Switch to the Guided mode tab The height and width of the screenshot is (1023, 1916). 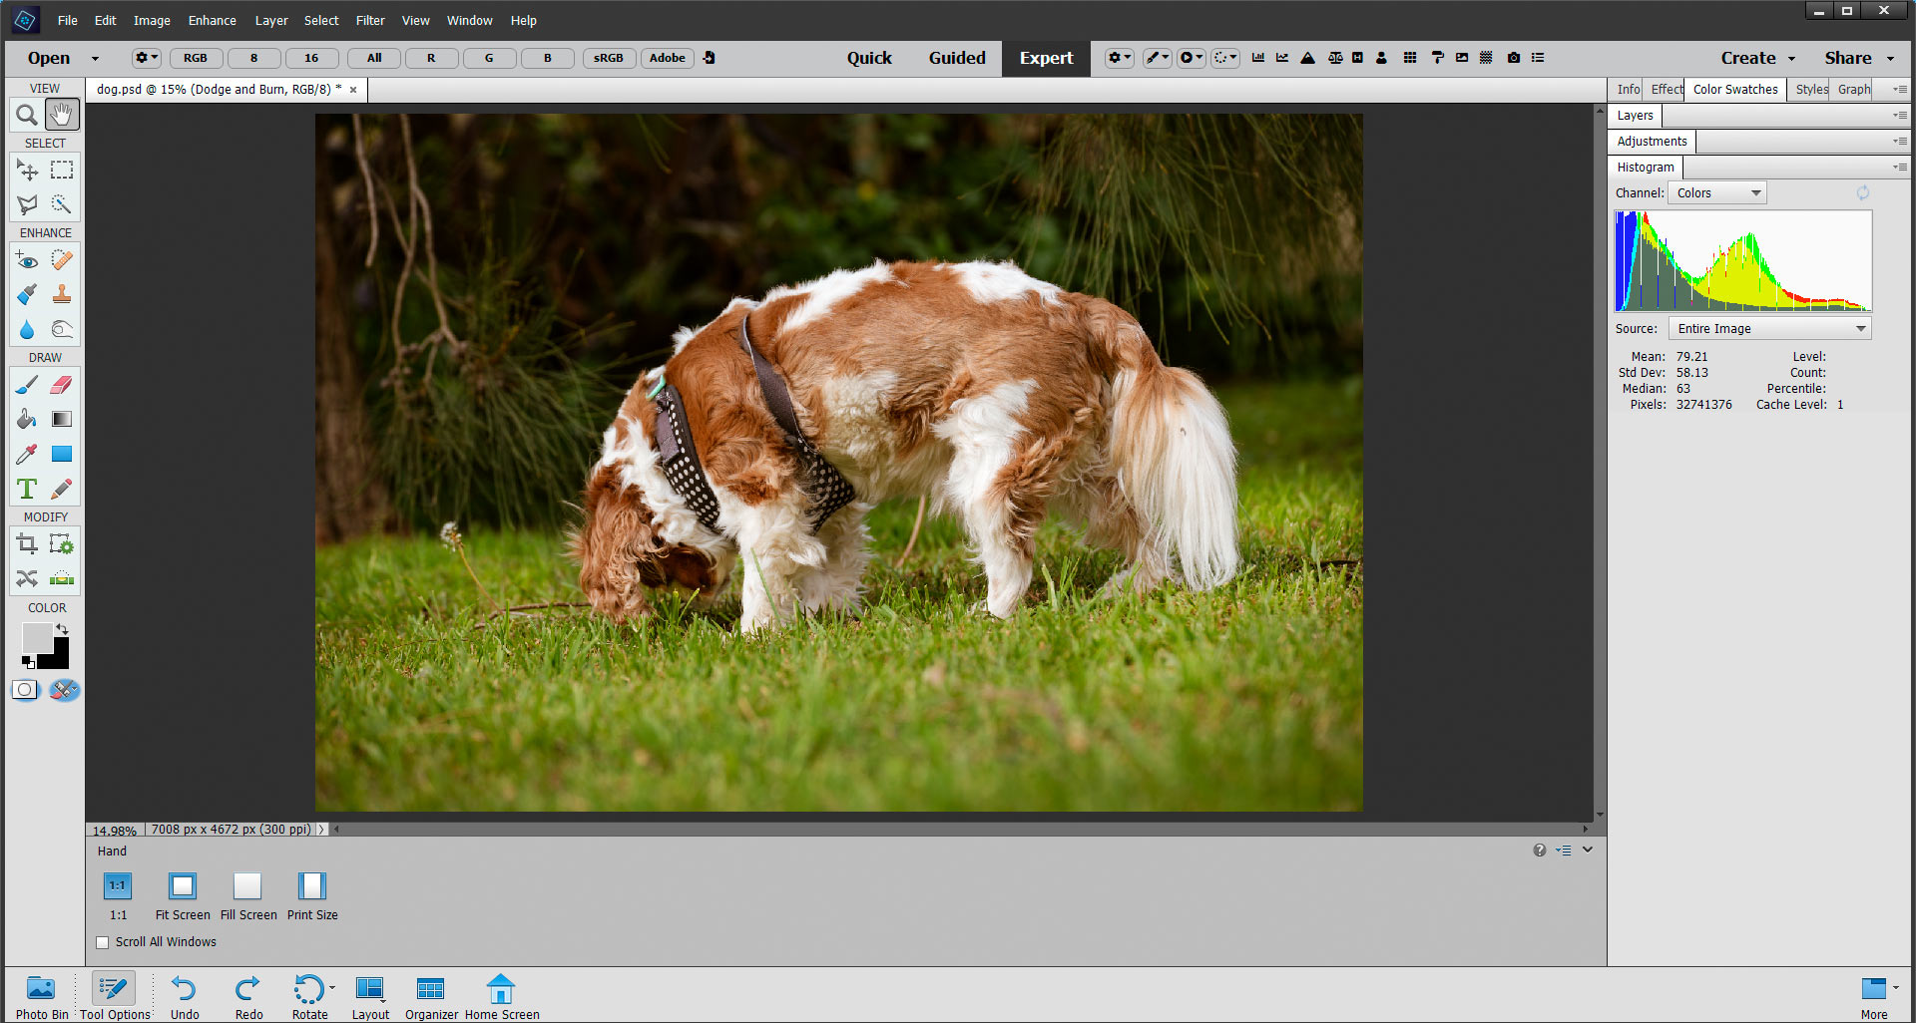(956, 58)
